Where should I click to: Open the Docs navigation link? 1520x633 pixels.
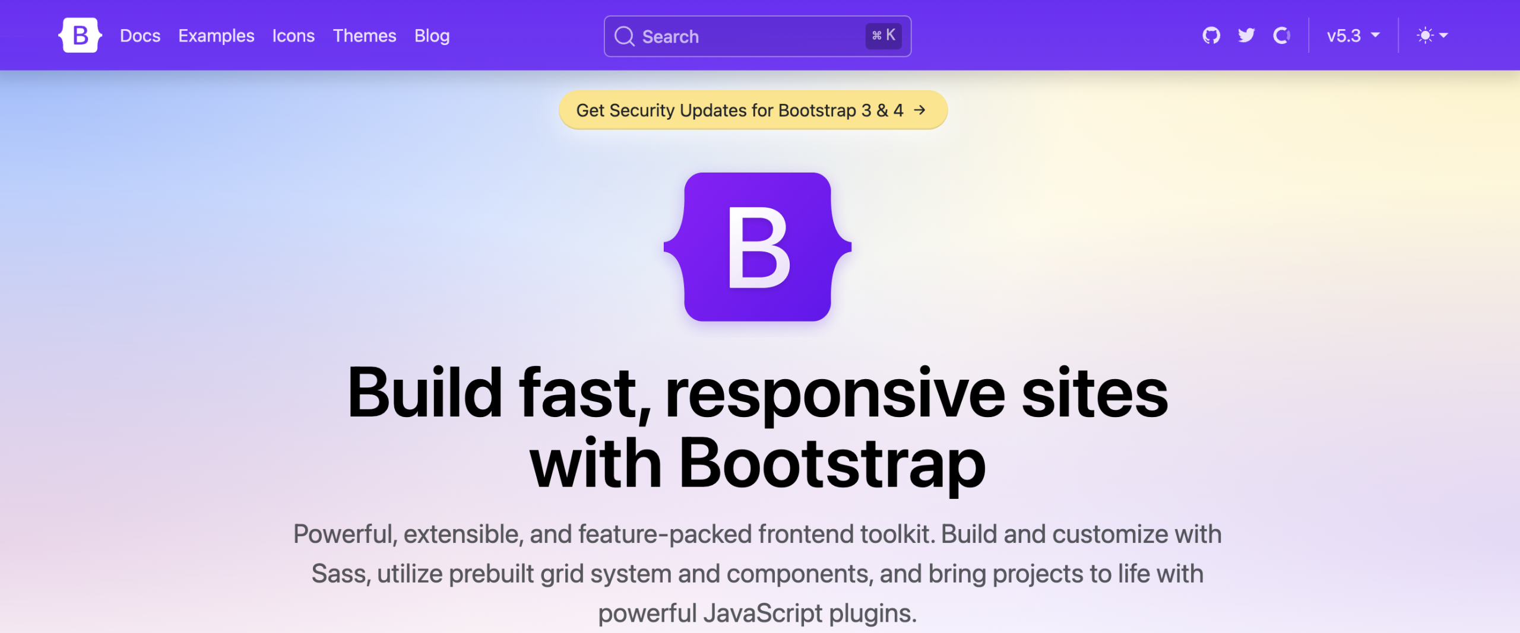click(x=140, y=36)
